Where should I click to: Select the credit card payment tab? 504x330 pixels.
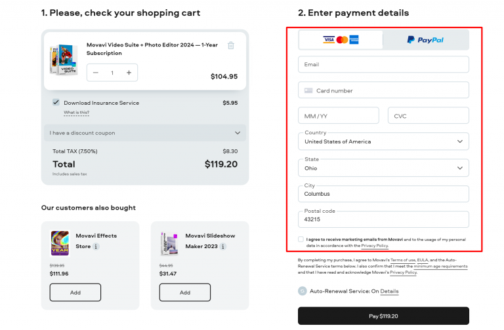coord(341,40)
